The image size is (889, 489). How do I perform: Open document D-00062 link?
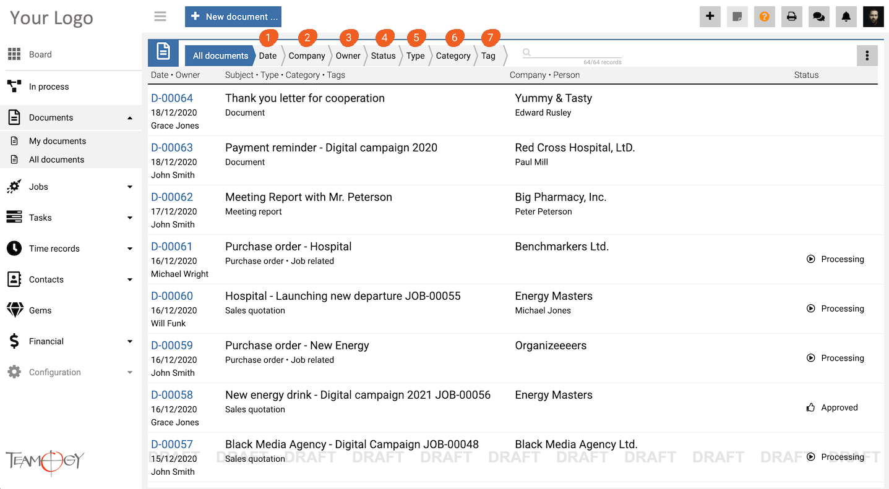coord(172,197)
